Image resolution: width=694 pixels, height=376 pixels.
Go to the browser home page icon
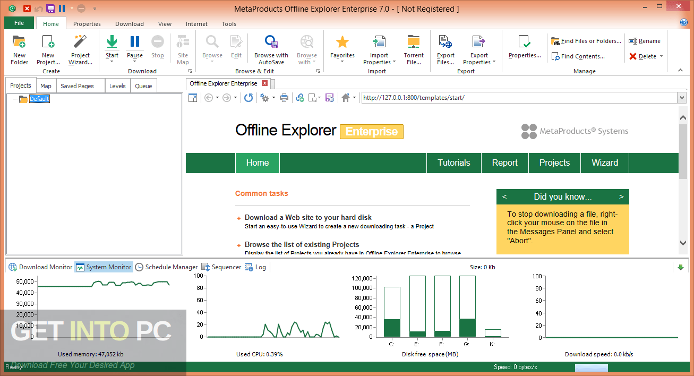point(346,98)
